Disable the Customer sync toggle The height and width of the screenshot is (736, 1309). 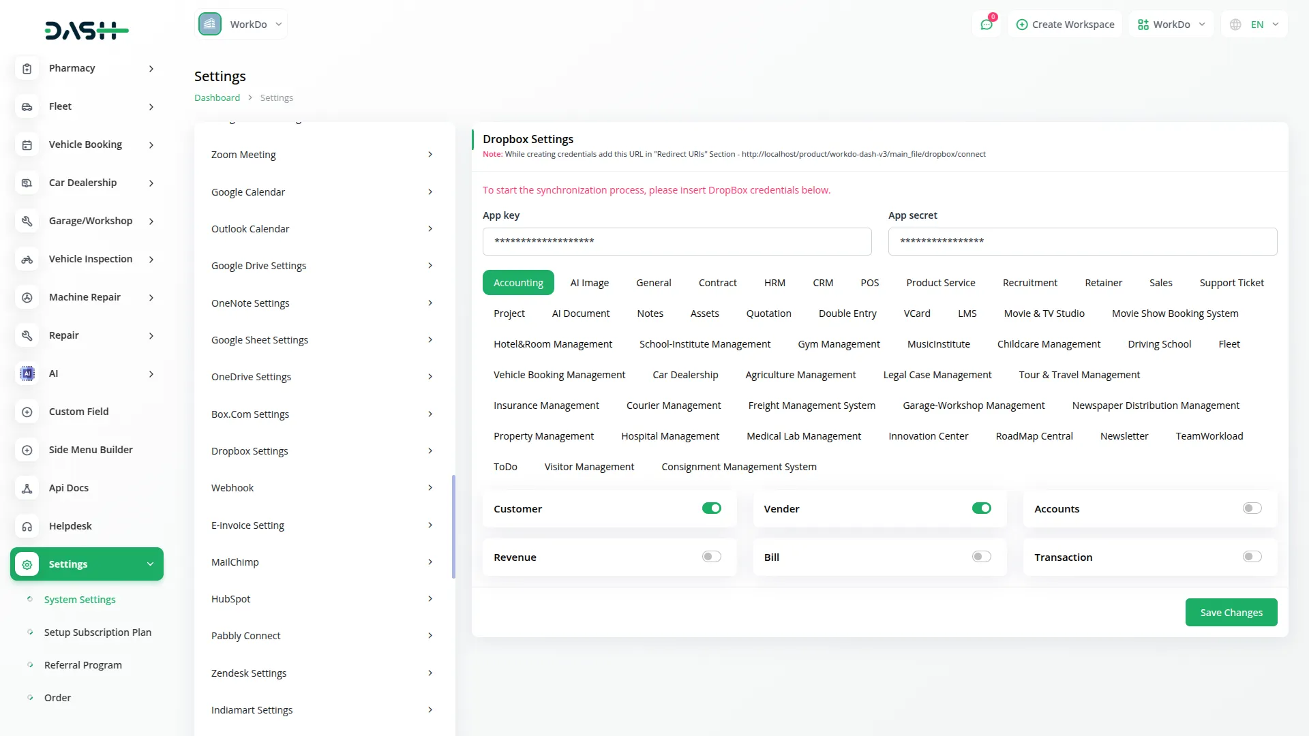pos(711,508)
